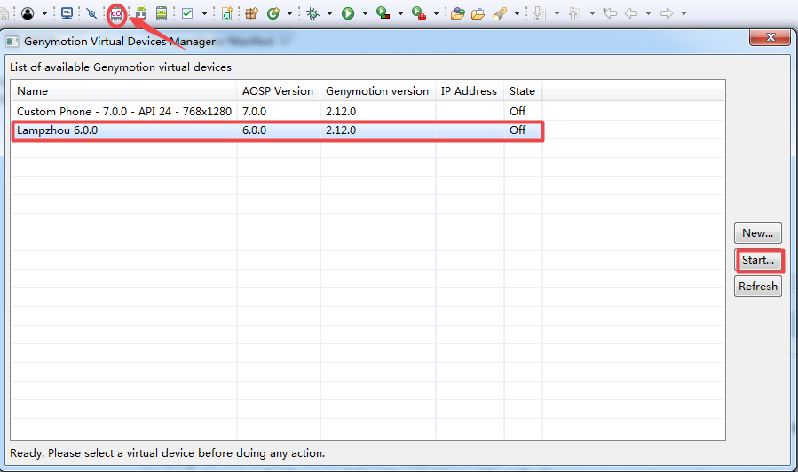Click the Forward navigation arrow icon
Viewport: 798px width, 472px height.
click(x=667, y=13)
